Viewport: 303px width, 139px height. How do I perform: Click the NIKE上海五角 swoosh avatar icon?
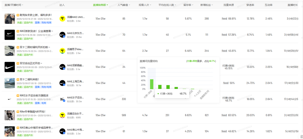62,83
